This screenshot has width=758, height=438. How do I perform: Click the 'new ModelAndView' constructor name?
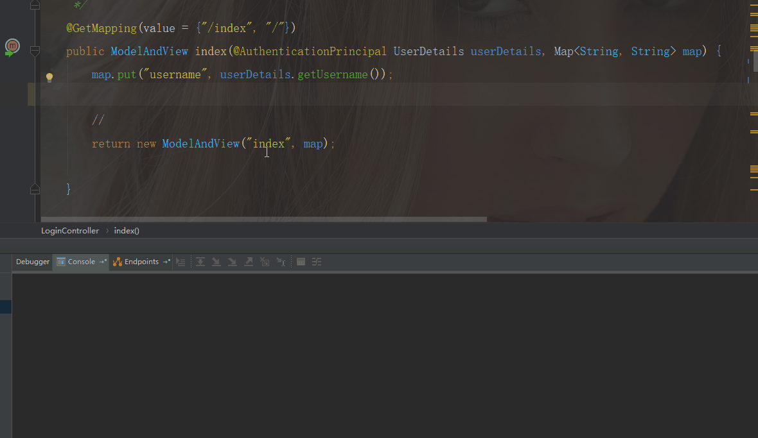[200, 143]
